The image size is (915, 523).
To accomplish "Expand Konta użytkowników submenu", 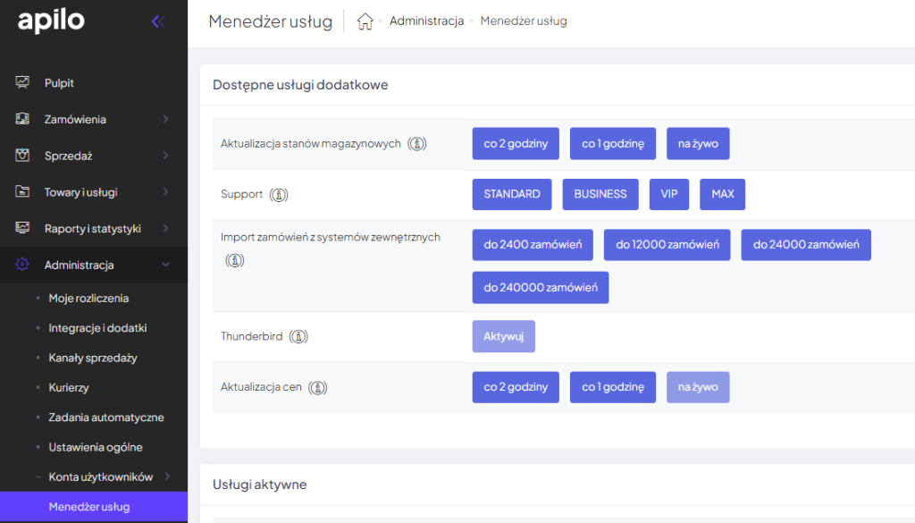I will 167,477.
